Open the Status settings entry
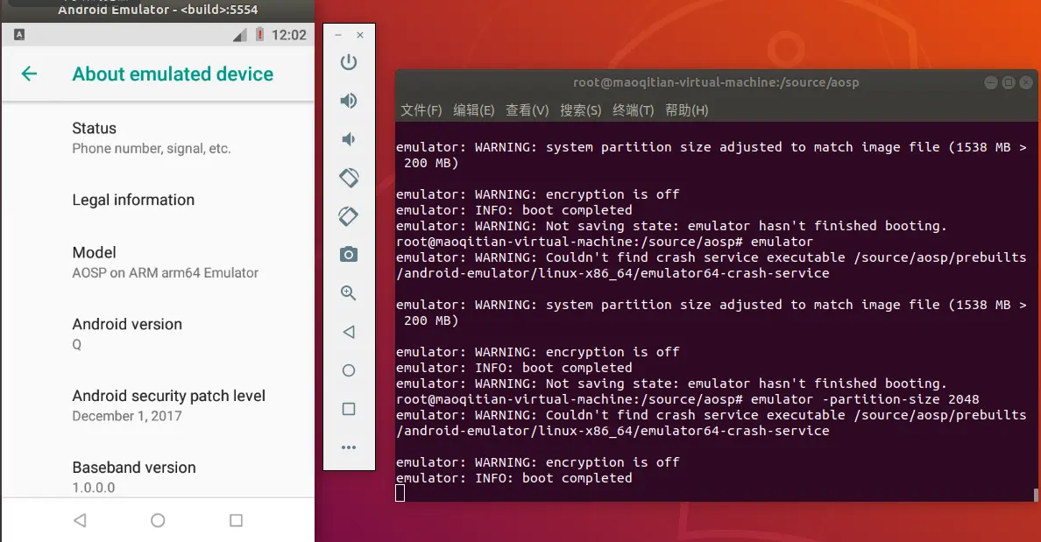The height and width of the screenshot is (542, 1041). (158, 138)
